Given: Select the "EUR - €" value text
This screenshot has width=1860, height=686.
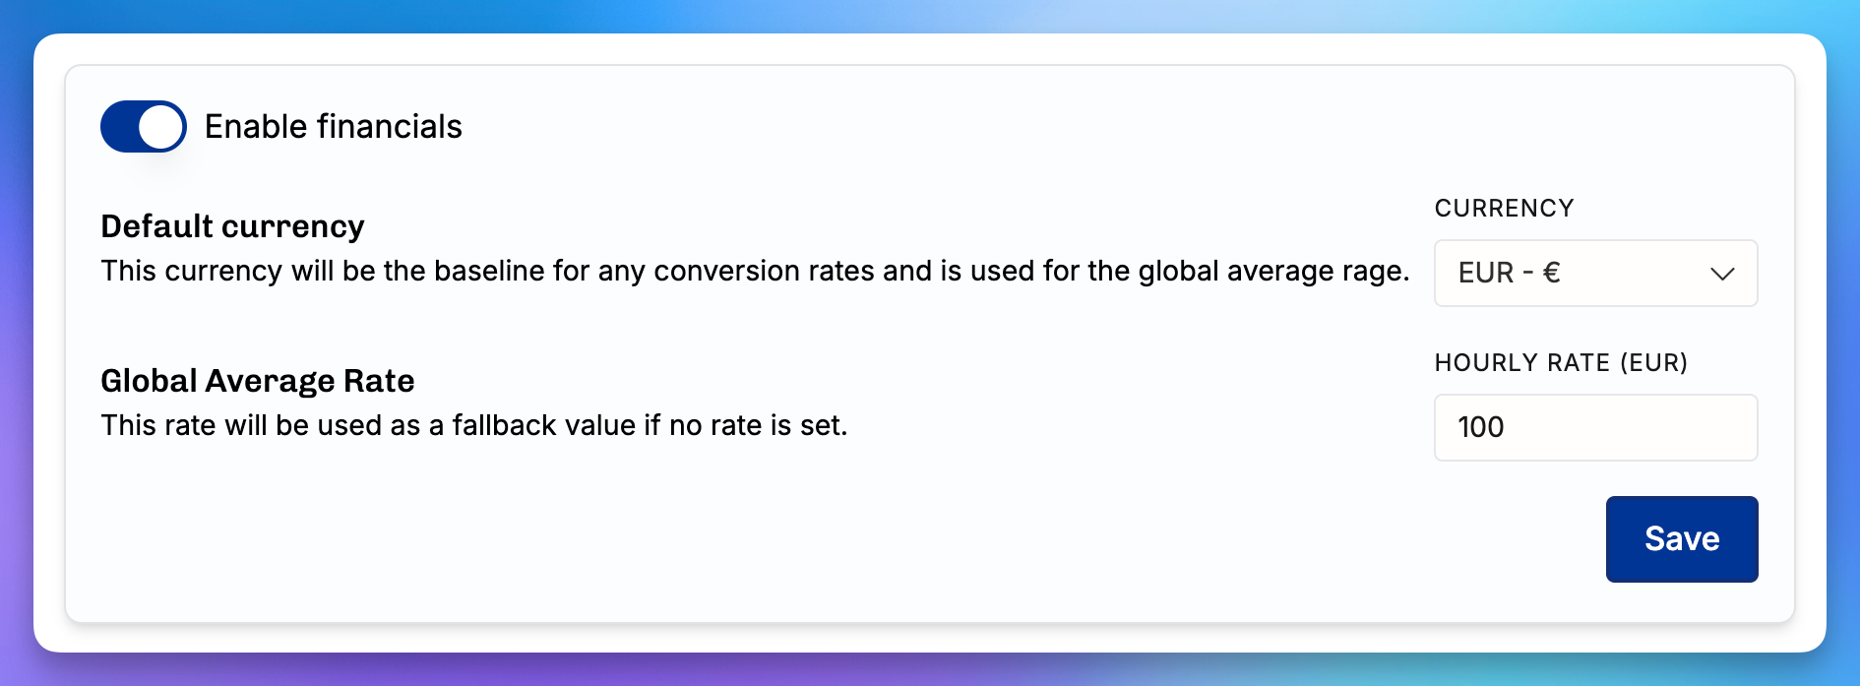Looking at the screenshot, I should coord(1508,273).
